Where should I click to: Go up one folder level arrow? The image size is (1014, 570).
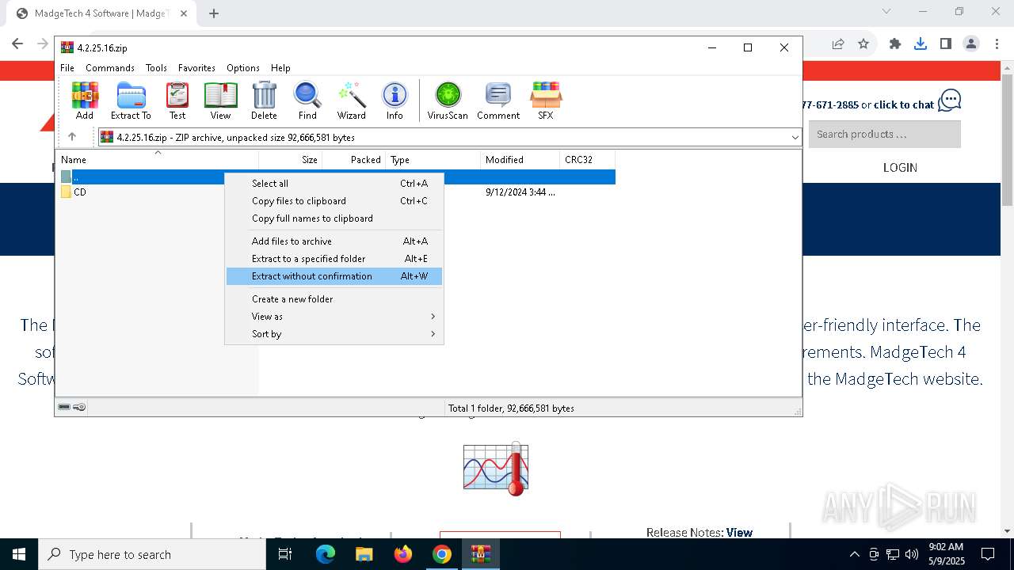(x=72, y=137)
